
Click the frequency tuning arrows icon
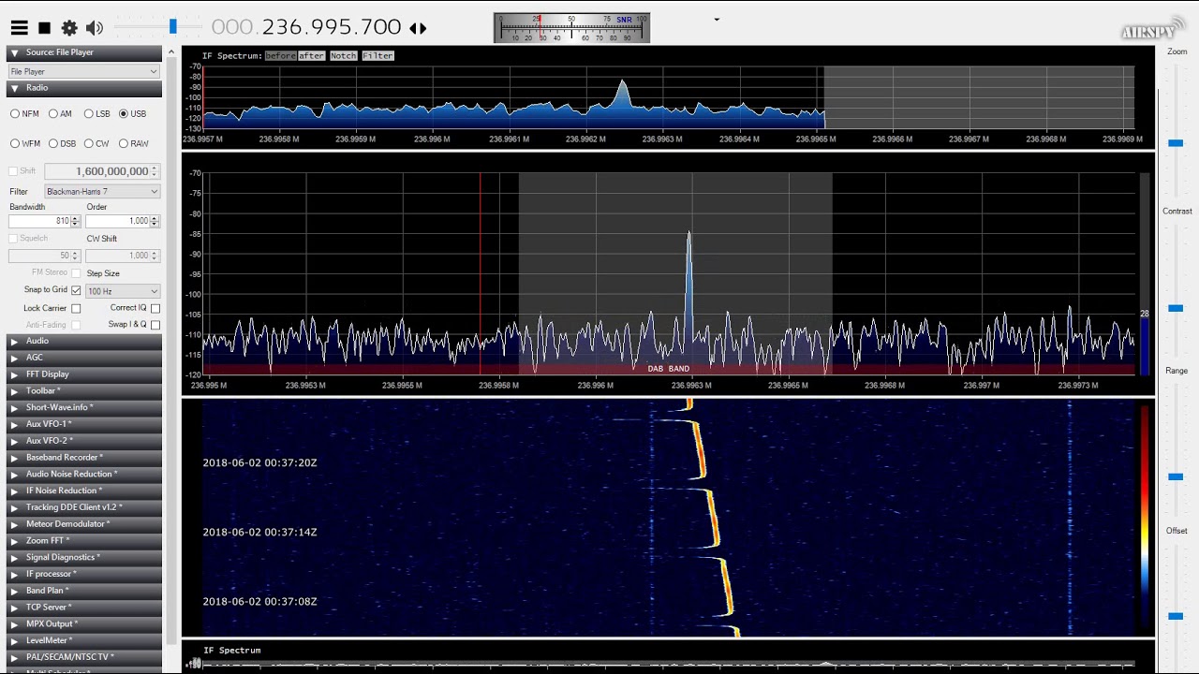click(418, 28)
